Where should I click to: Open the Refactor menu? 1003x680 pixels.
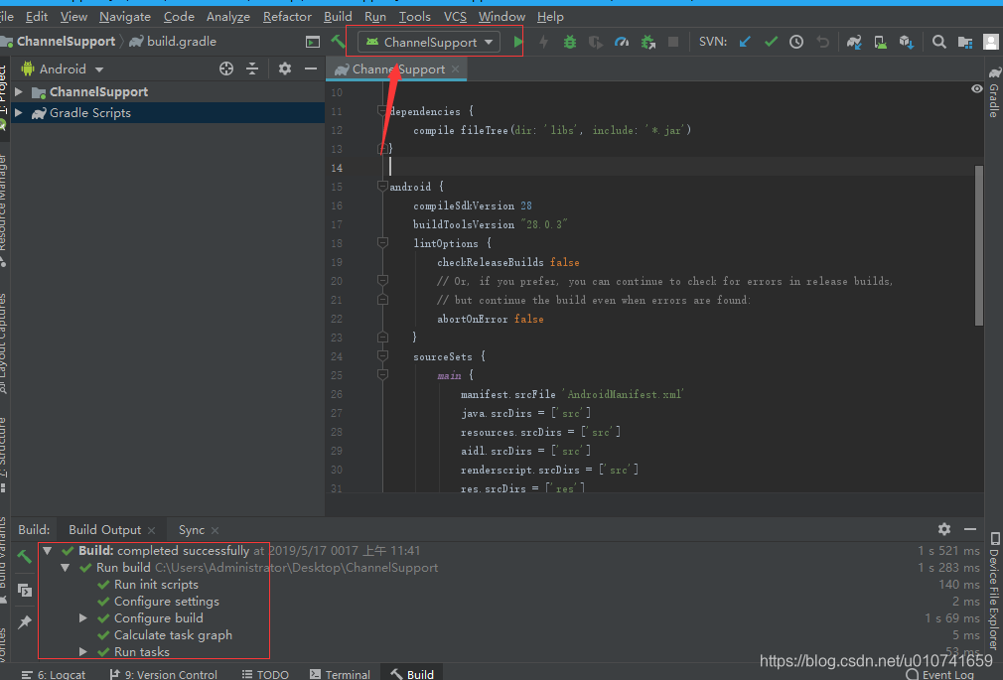coord(286,17)
